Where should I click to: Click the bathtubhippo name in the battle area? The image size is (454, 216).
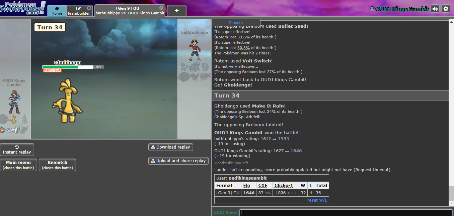195,32
